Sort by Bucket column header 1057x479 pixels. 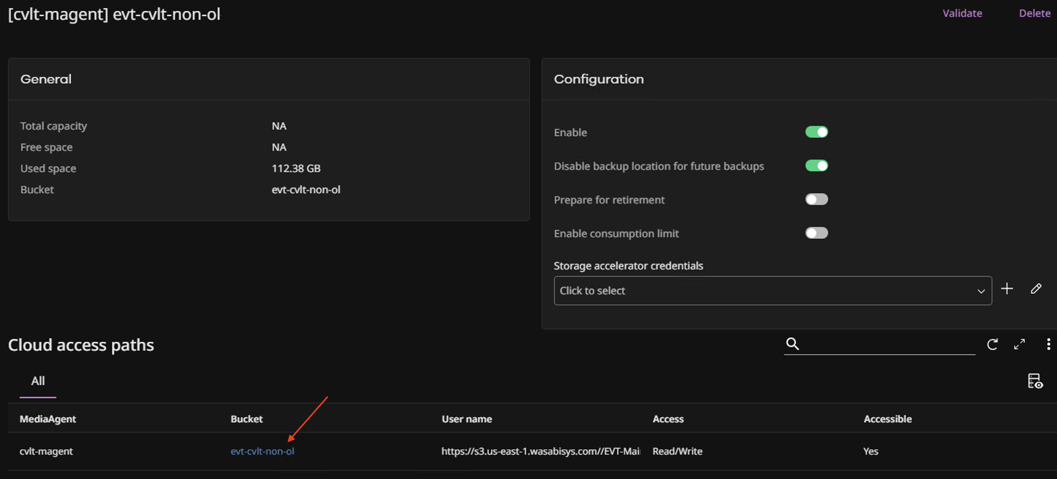pos(246,419)
